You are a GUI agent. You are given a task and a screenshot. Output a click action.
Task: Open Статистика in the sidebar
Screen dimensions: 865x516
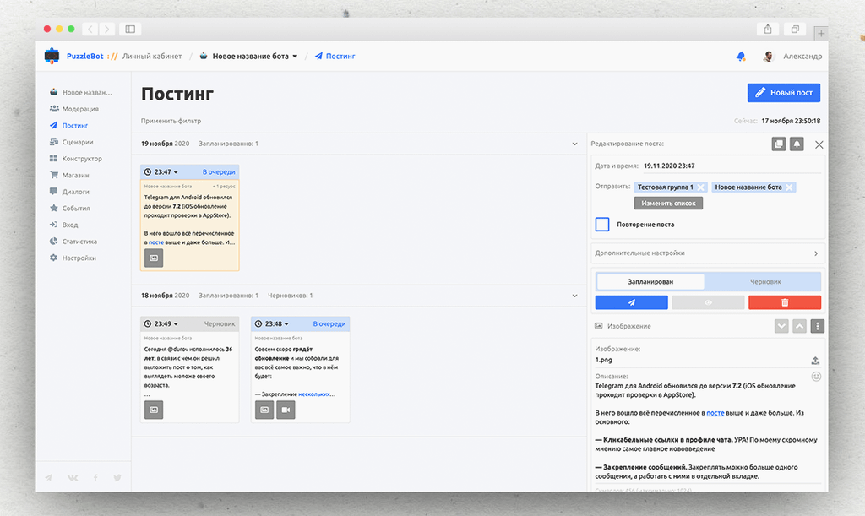click(73, 241)
